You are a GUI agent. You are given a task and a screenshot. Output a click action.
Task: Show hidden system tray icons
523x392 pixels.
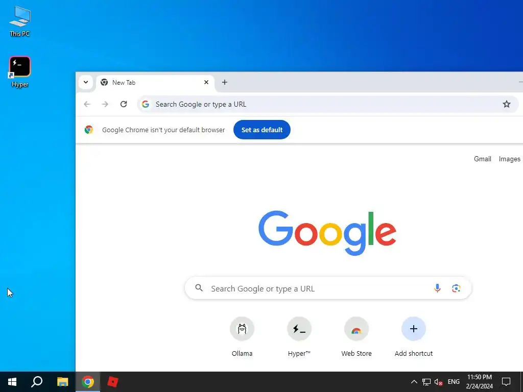414,382
